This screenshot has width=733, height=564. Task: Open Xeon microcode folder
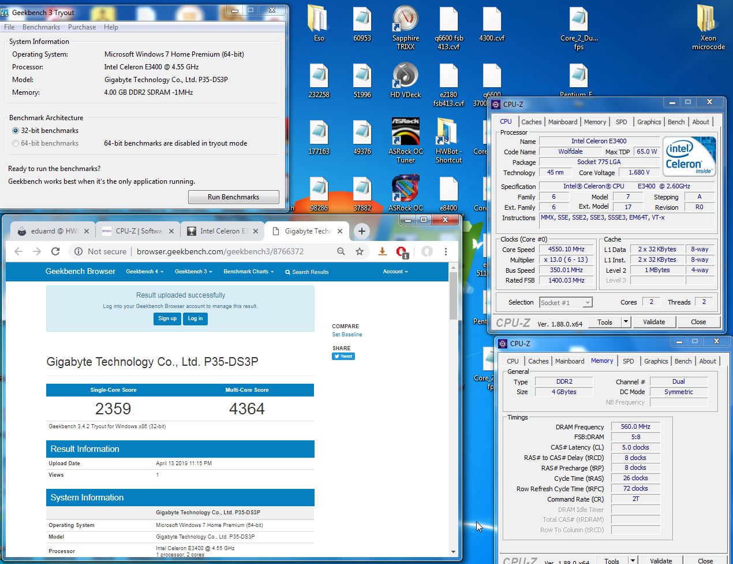tap(708, 28)
